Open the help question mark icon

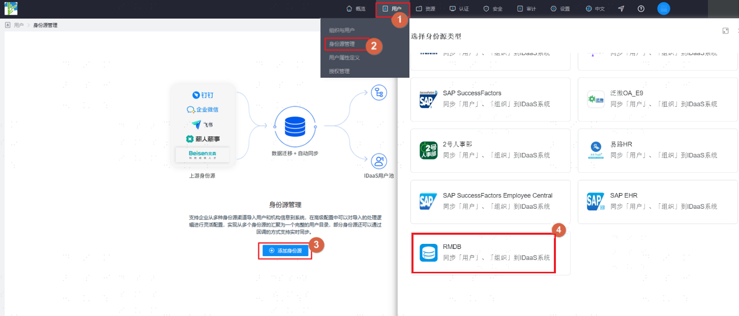click(641, 9)
